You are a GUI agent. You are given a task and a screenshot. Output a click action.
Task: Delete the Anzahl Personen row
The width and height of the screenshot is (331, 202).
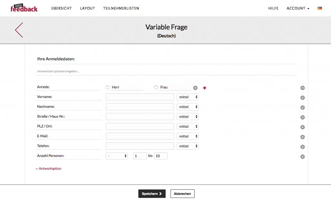pos(303,157)
